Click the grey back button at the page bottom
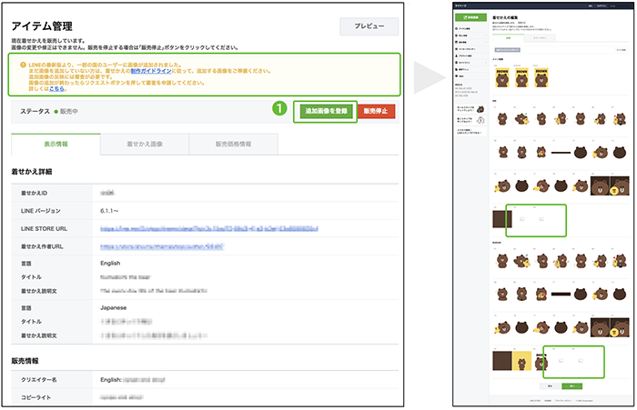Viewport: 637px width, 410px height. [x=550, y=386]
